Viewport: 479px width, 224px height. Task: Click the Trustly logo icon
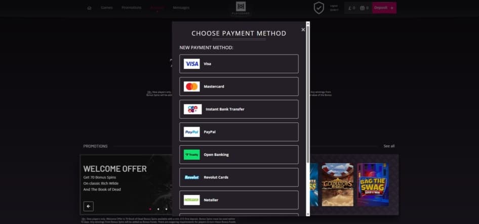click(x=192, y=155)
